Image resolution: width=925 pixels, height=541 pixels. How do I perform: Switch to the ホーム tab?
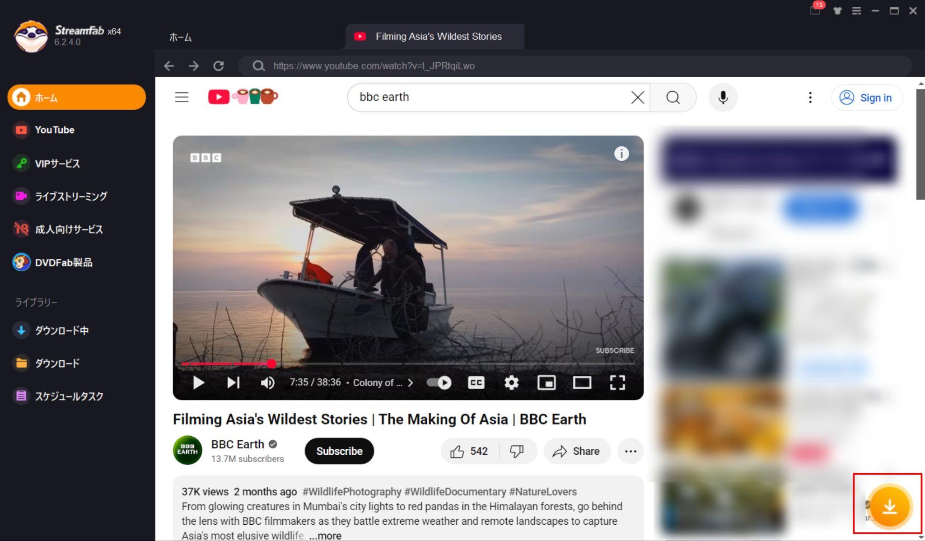180,37
